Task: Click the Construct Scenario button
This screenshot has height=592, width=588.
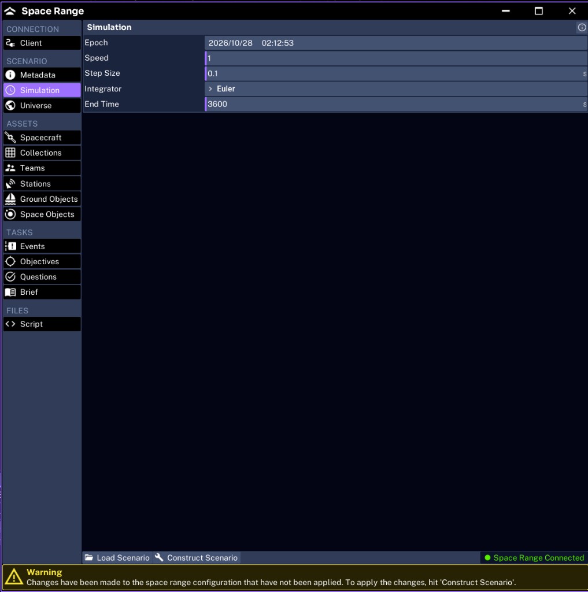Action: click(197, 557)
